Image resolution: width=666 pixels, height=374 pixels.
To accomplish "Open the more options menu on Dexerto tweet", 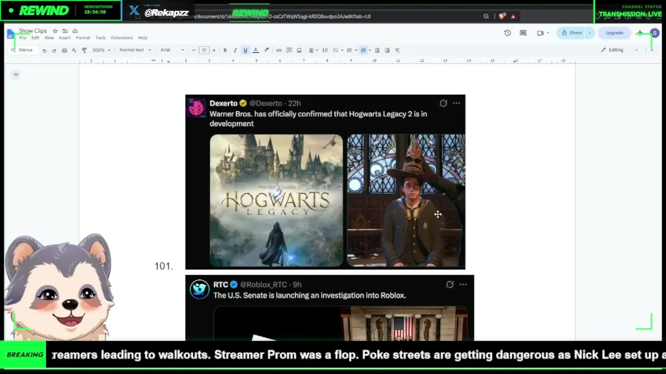I will coord(456,103).
